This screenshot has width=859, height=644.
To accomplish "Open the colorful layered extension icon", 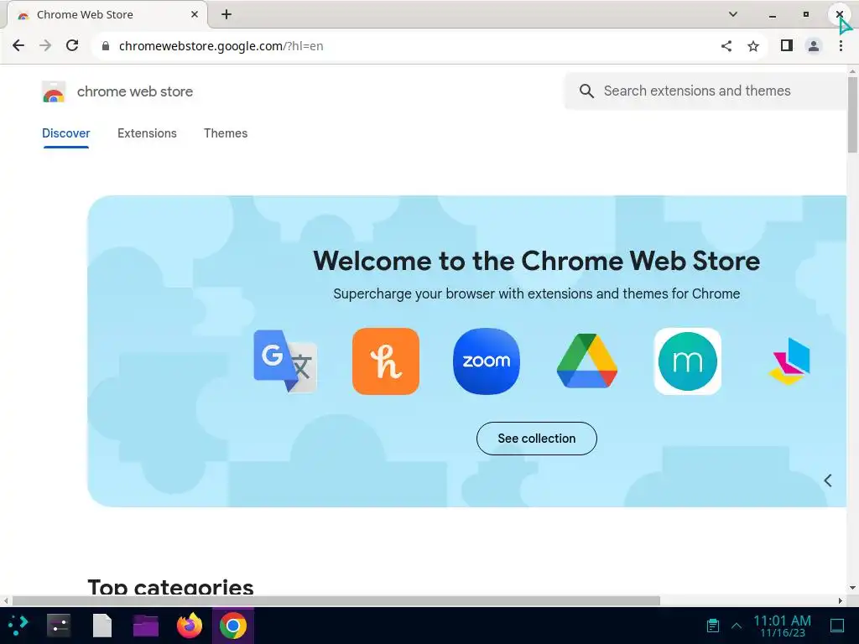I will click(789, 361).
